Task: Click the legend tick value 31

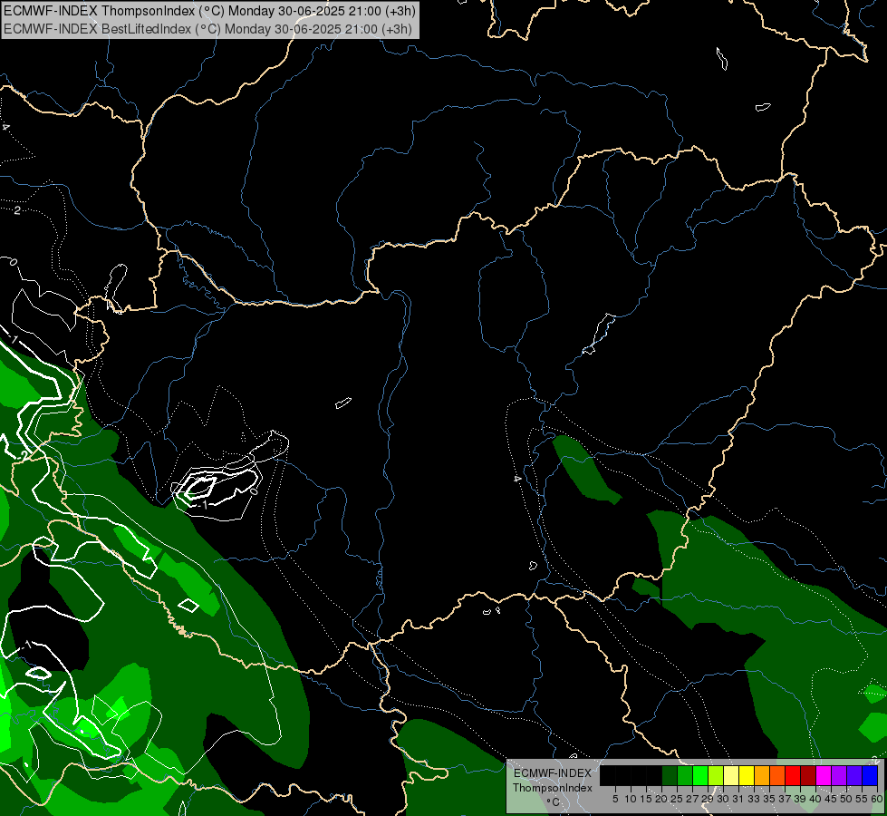Action: coord(738,799)
